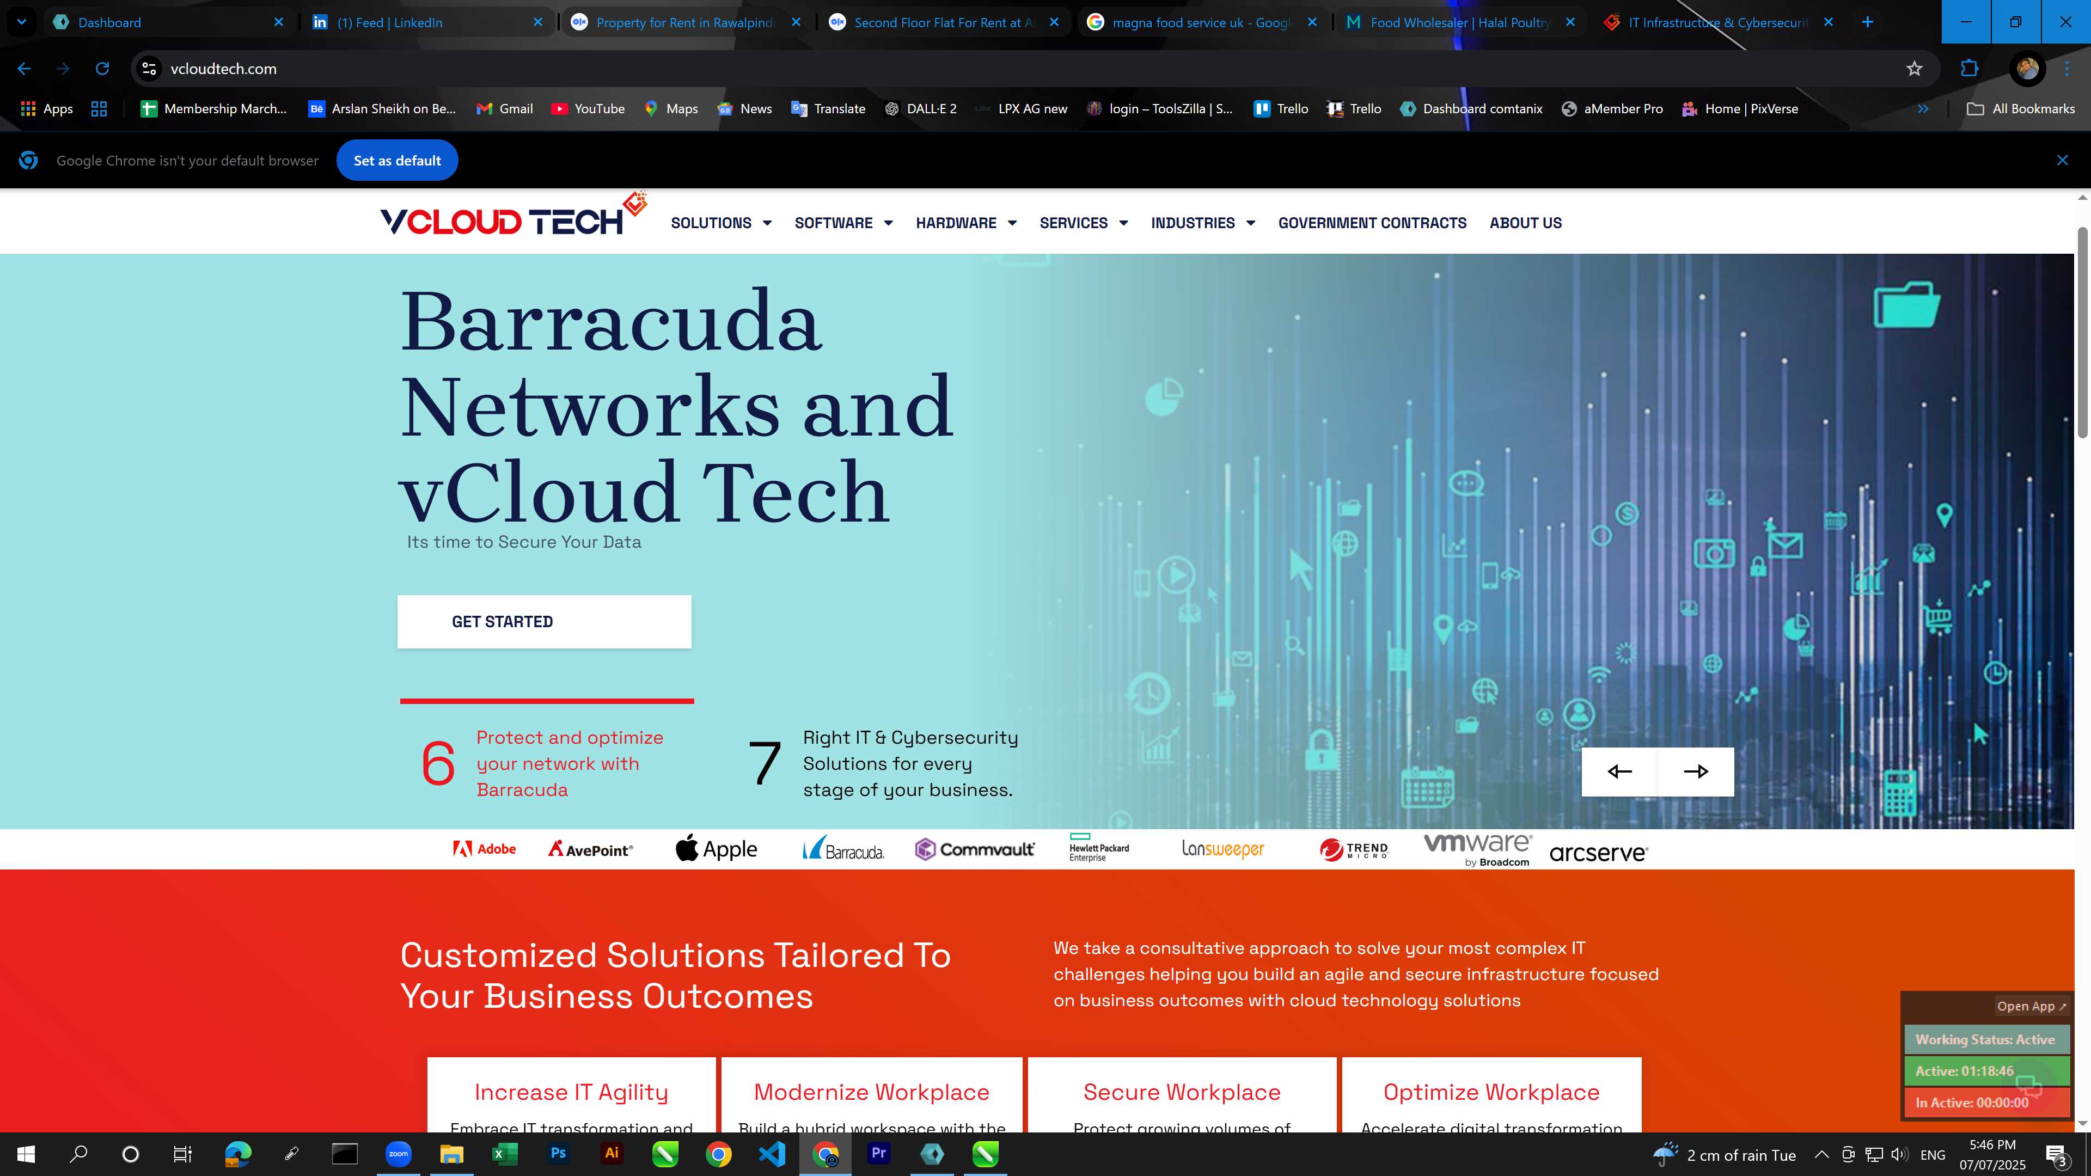This screenshot has height=1176, width=2091.
Task: Bookmark this page with star icon
Action: coord(1914,69)
